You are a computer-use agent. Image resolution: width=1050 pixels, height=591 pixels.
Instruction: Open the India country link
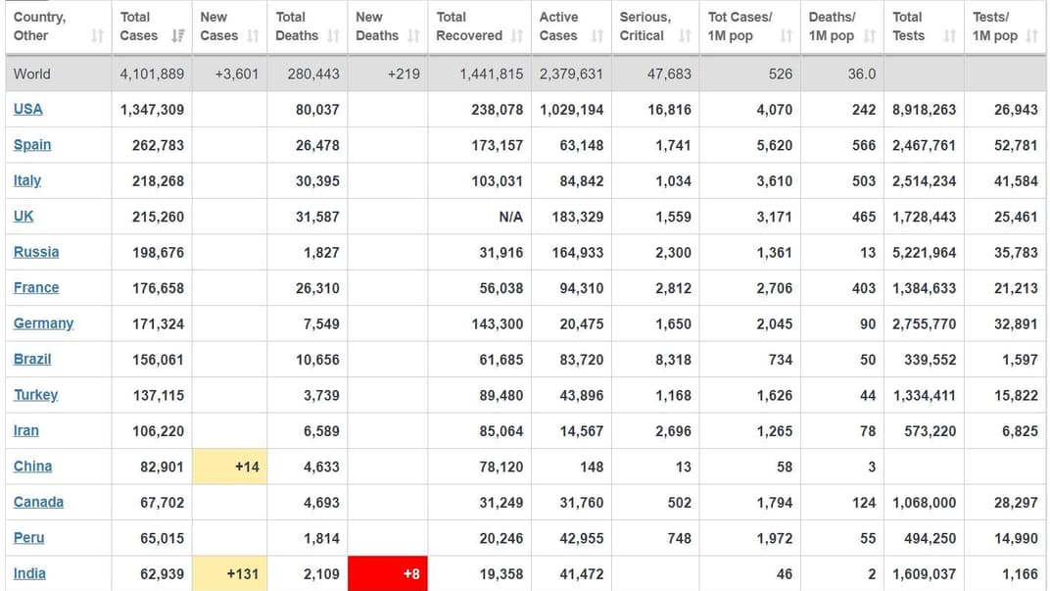coord(29,573)
